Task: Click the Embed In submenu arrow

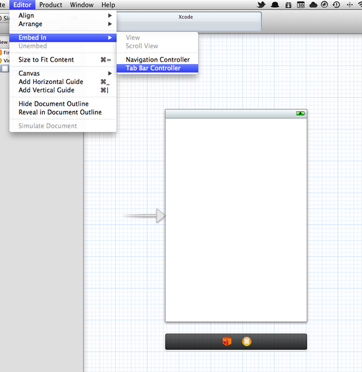Action: tap(110, 37)
